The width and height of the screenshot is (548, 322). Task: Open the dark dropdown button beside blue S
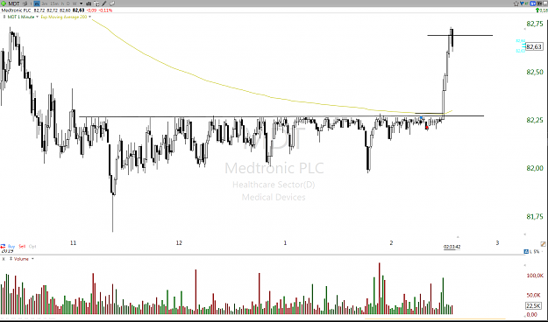[539, 3]
